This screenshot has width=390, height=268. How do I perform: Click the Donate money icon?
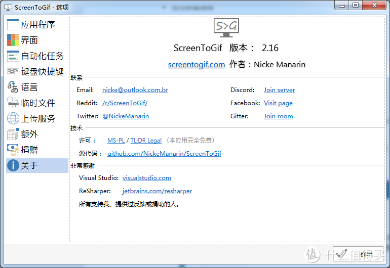(13, 150)
